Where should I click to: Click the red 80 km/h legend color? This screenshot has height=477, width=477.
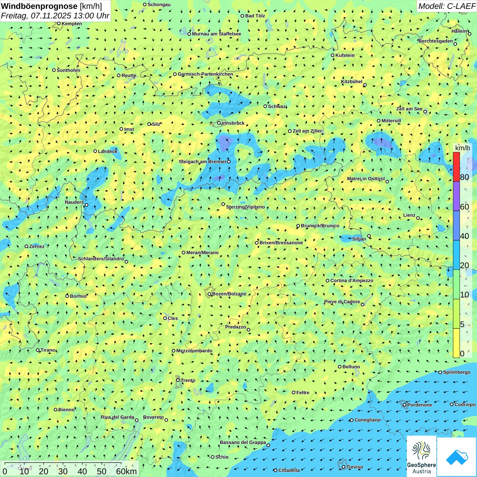(x=456, y=167)
